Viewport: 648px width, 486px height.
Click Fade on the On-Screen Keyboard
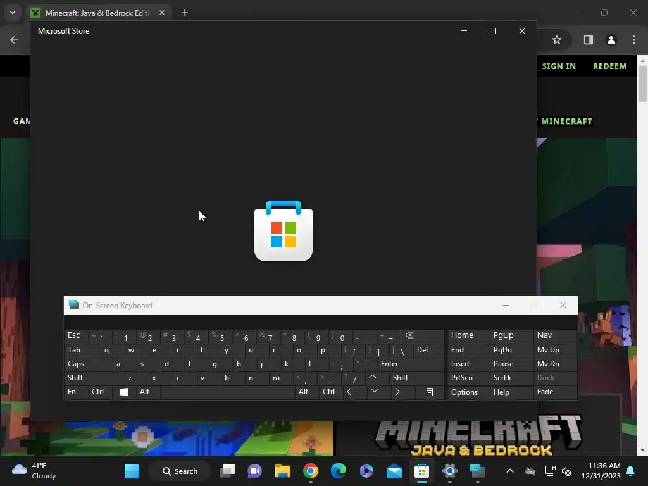[x=555, y=392]
